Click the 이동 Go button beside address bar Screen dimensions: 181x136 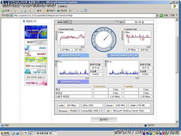pyautogui.click(x=164, y=15)
